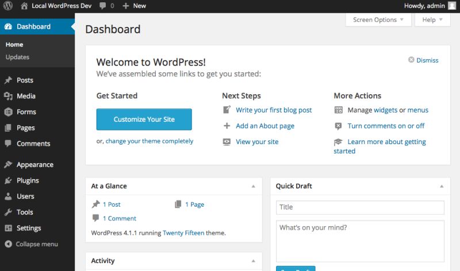The width and height of the screenshot is (460, 271).
Task: Click Customize Your Site button
Action: coord(144,119)
